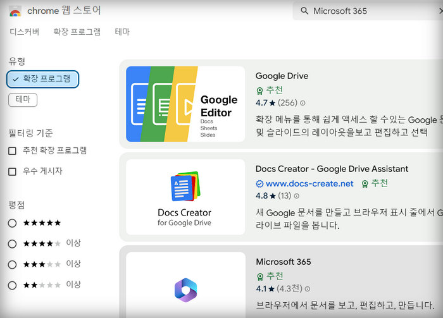Click the (256) review count

click(287, 102)
